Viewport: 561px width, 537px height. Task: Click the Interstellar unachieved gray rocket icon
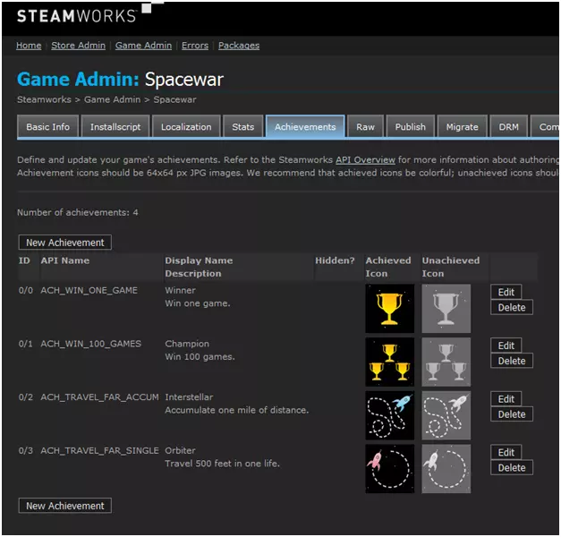click(446, 415)
